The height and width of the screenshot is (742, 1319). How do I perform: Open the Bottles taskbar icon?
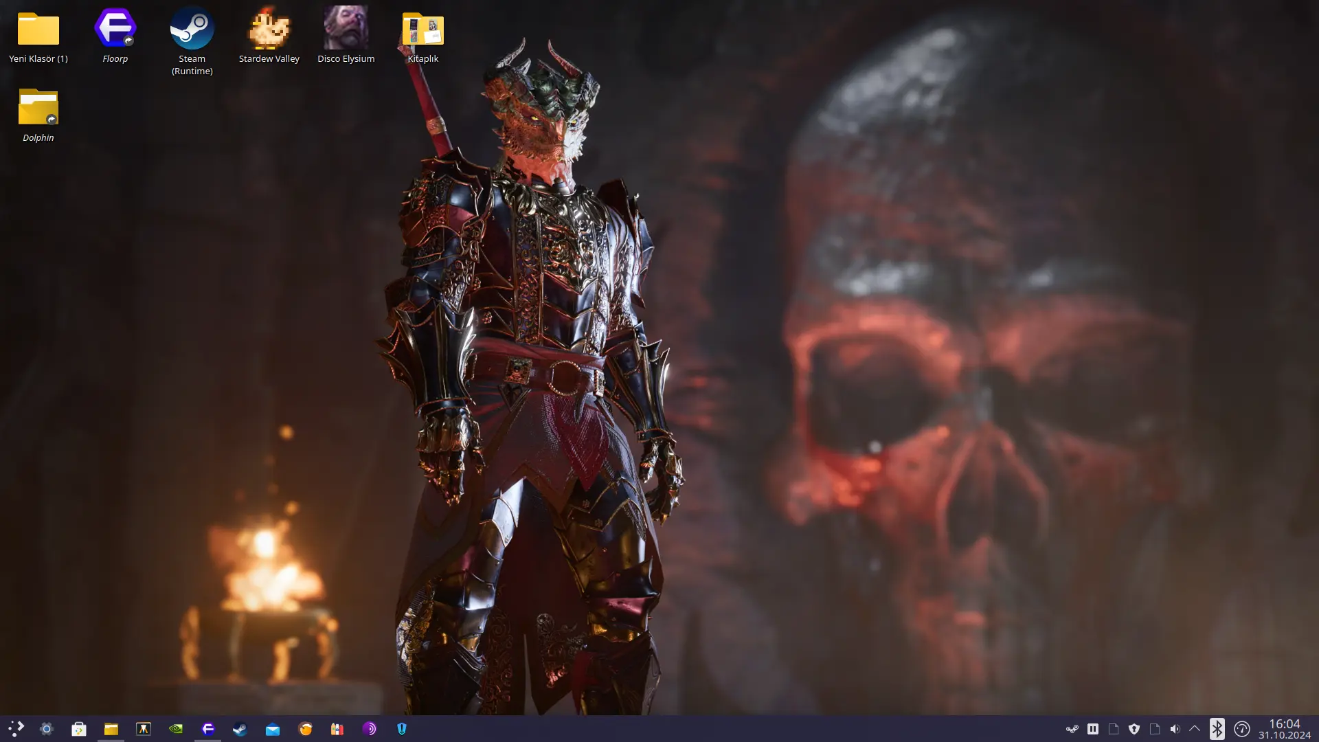[337, 729]
